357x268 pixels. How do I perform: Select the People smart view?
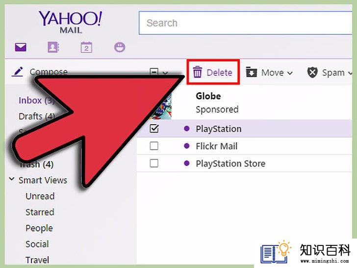tap(39, 228)
